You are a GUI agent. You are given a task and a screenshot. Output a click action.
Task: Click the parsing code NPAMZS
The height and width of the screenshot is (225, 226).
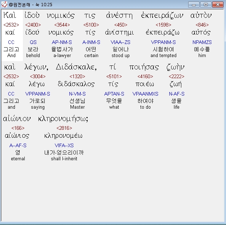coord(202,42)
